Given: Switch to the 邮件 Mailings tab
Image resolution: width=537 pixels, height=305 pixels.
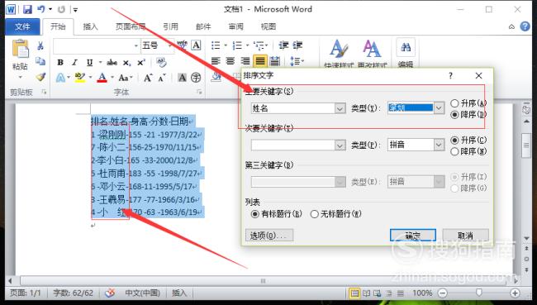Looking at the screenshot, I should coord(203,26).
